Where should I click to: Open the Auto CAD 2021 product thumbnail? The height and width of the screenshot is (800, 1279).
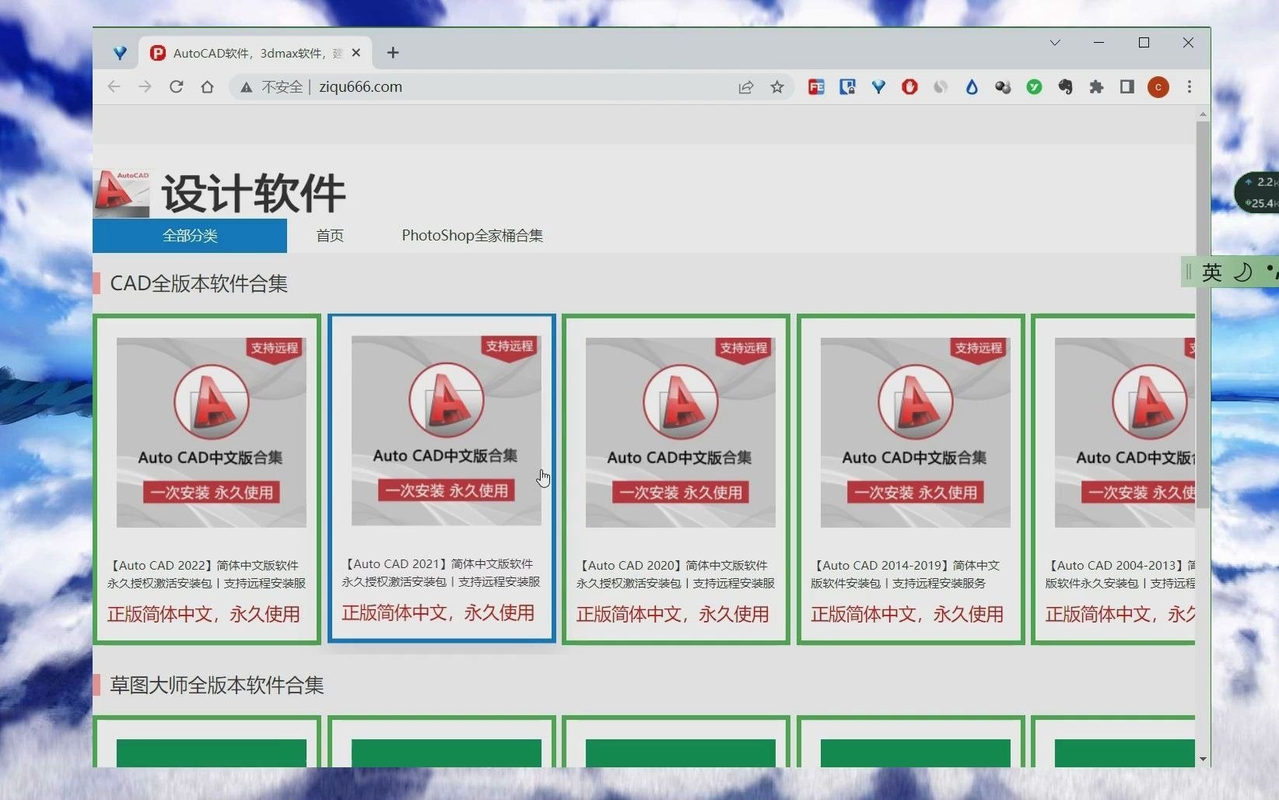tap(447, 430)
